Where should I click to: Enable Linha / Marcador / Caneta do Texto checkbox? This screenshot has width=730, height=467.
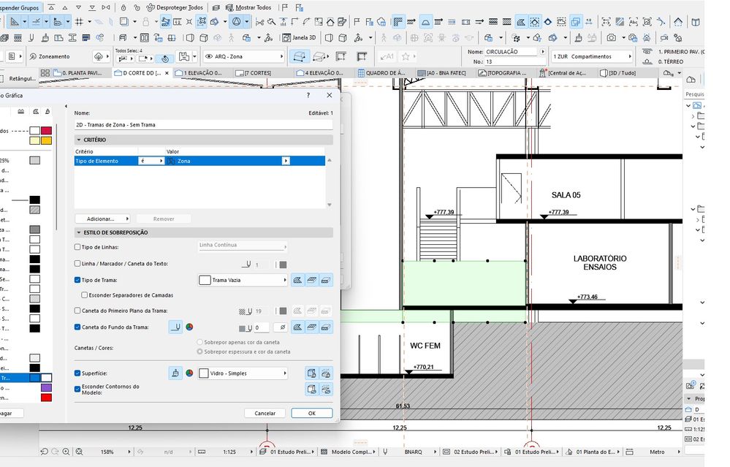point(77,264)
